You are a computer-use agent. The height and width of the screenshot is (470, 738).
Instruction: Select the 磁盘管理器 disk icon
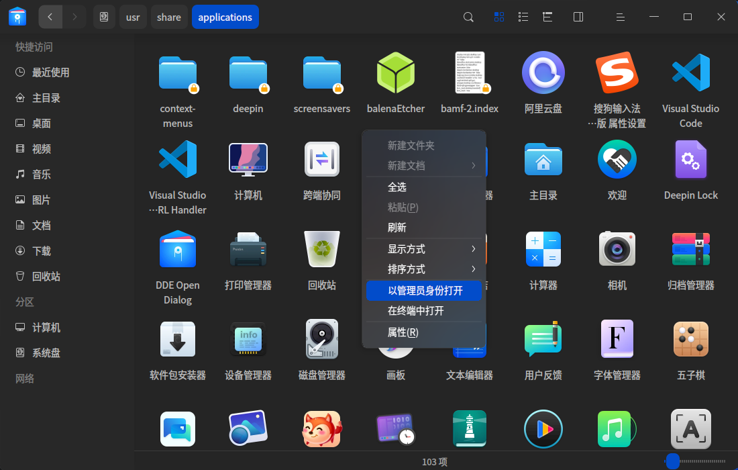(x=322, y=339)
